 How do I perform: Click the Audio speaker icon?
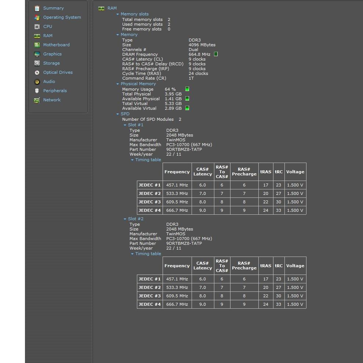pos(37,81)
